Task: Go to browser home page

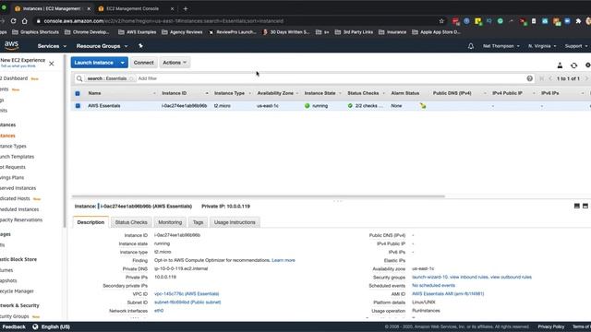Action: [x=25, y=21]
